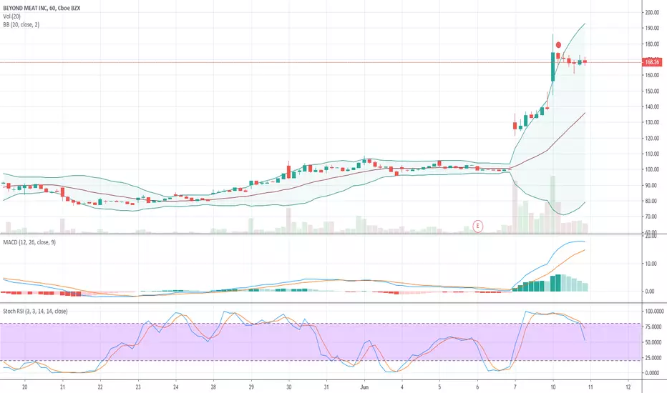Click the Stoch RSI 25.0000 axis label
Viewport: 667px width, 393px height.
(x=653, y=358)
